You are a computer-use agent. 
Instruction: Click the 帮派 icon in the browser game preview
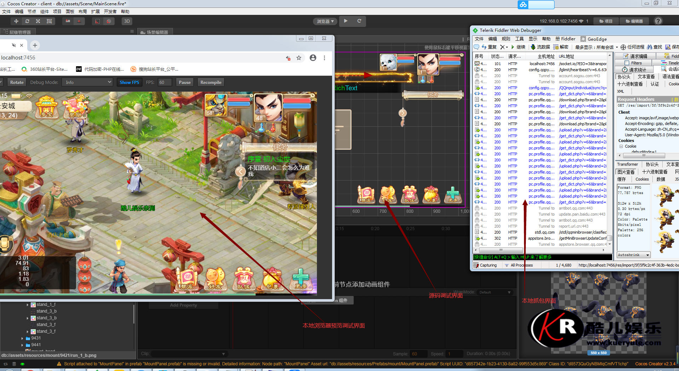tap(187, 279)
